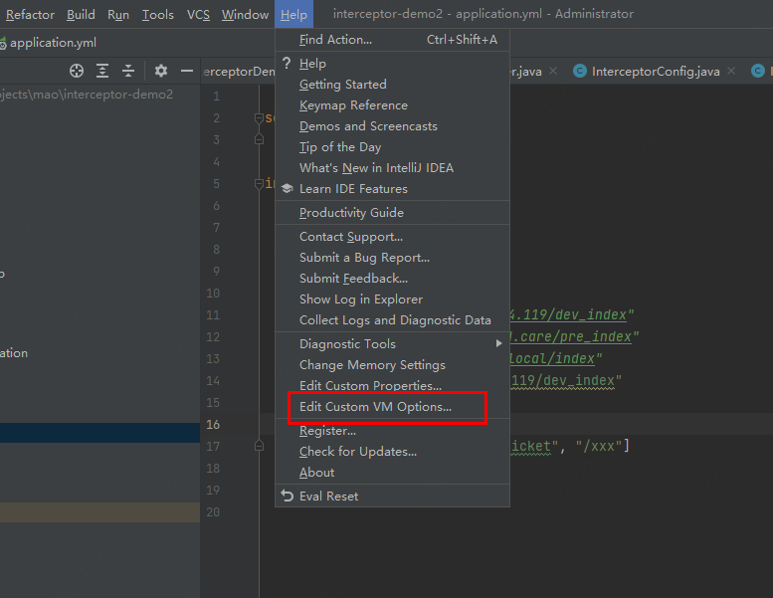The height and width of the screenshot is (598, 773).
Task: Choose Getting Started from Help menu
Action: [x=392, y=85]
